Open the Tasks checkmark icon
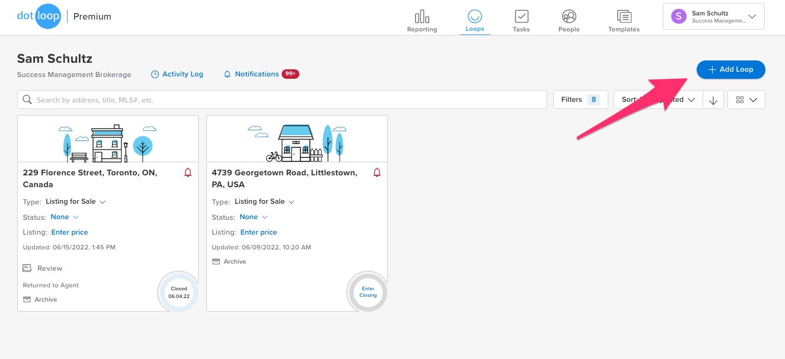Viewport: 785px width, 359px height. coord(521,17)
